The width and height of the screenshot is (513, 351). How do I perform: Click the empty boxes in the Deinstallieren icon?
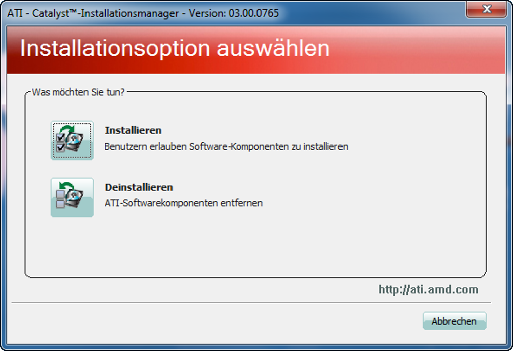tap(60, 199)
